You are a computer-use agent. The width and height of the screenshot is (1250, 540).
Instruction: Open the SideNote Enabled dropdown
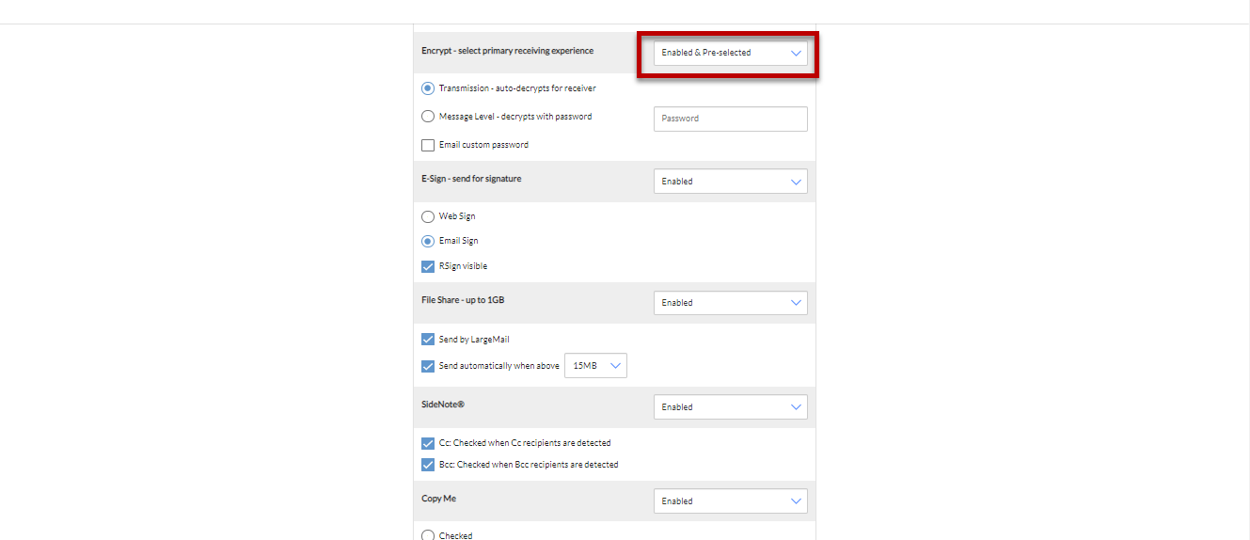pos(730,407)
